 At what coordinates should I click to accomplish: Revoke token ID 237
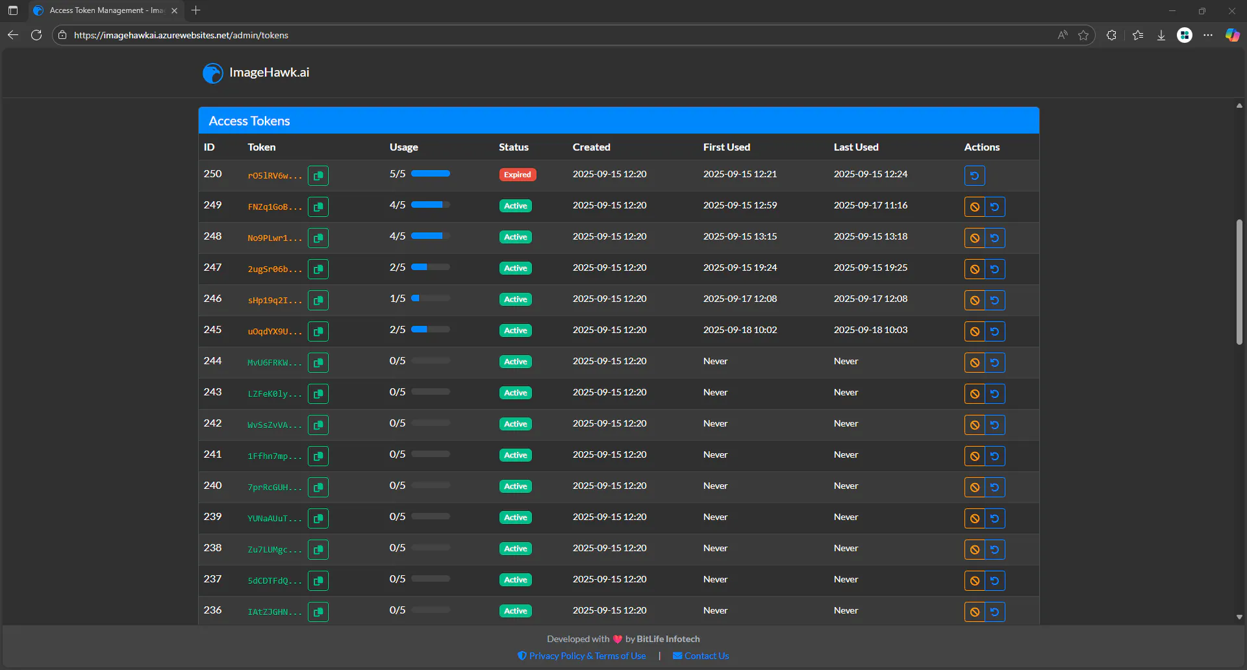point(974,580)
